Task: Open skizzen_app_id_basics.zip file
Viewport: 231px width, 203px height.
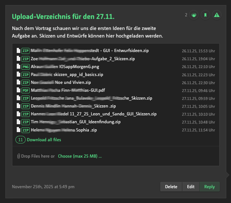Action: point(67,75)
